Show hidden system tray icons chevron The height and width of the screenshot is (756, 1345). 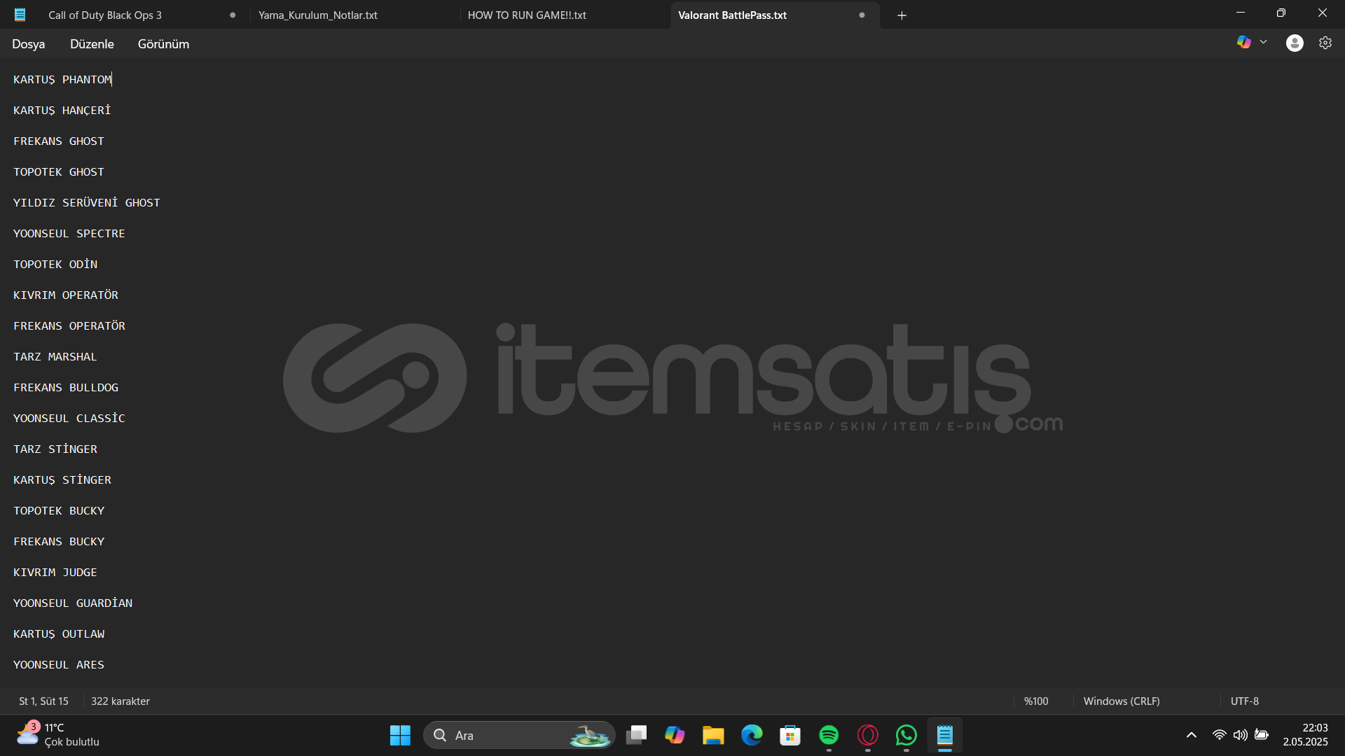pos(1191,735)
